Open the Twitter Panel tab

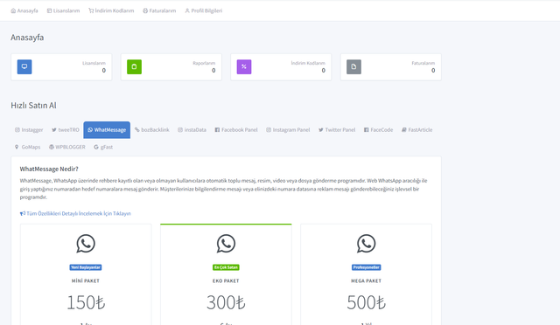(337, 130)
